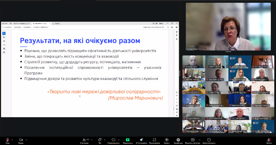Select the main speaker's large video thumbnail
The image size is (276, 145).
pos(228,27)
